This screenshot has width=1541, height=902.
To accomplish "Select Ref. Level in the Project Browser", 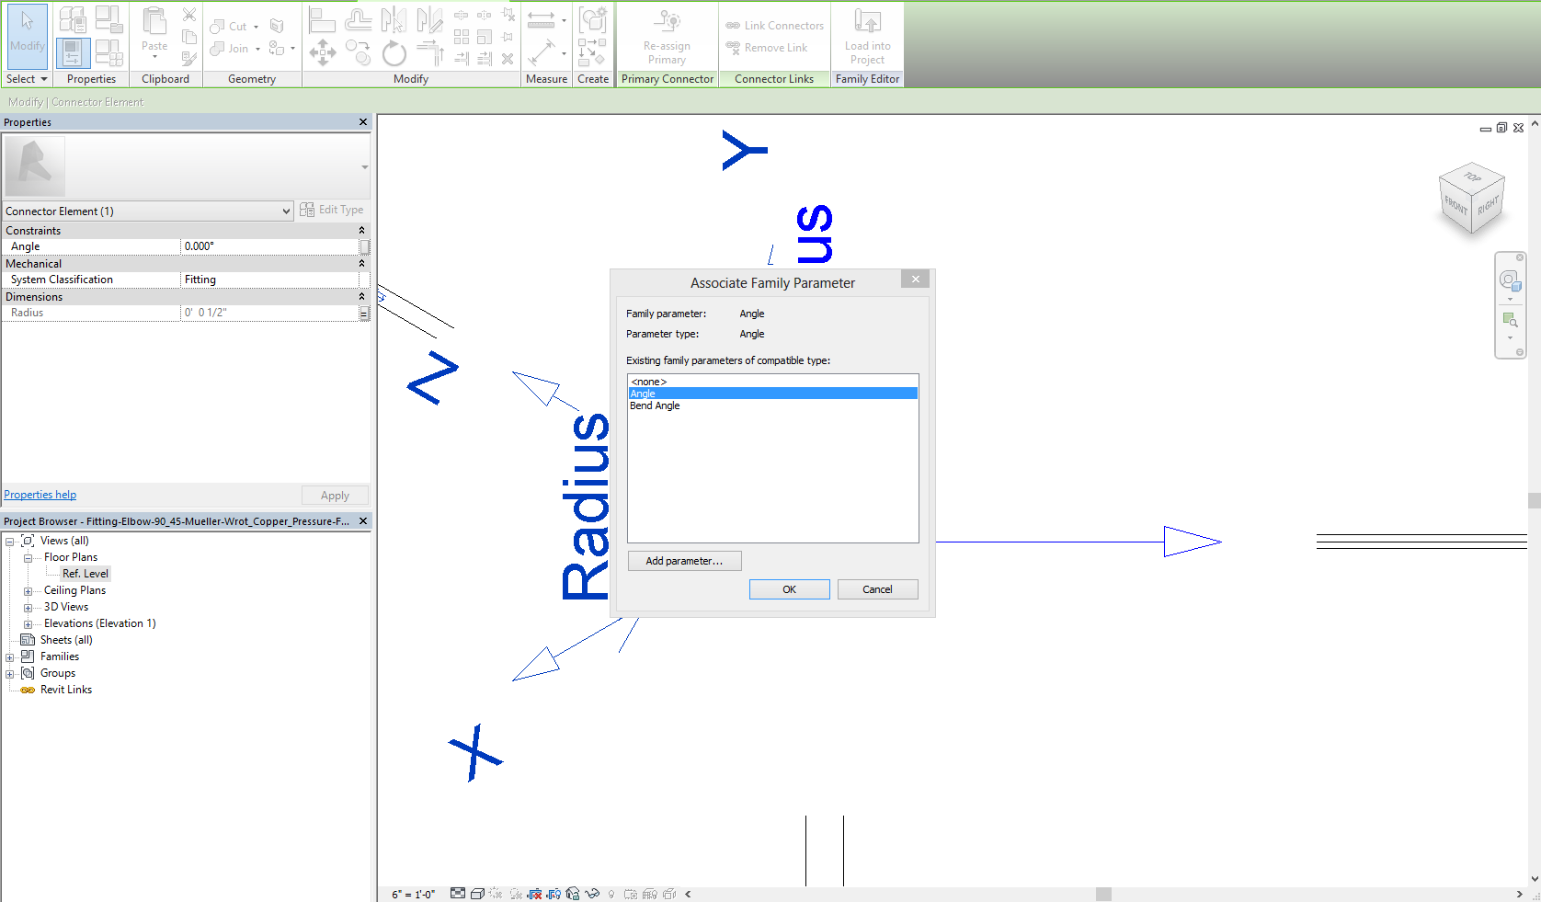I will coord(86,574).
